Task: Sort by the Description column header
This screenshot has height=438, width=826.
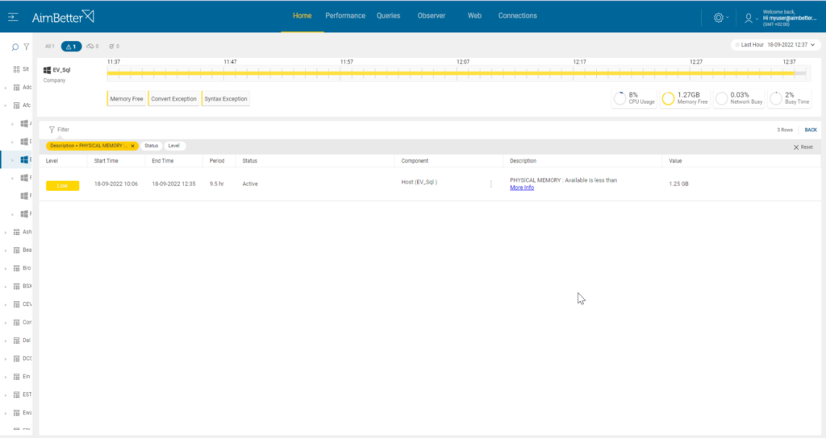Action: 523,161
